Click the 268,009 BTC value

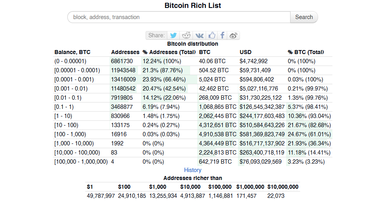(x=215, y=98)
